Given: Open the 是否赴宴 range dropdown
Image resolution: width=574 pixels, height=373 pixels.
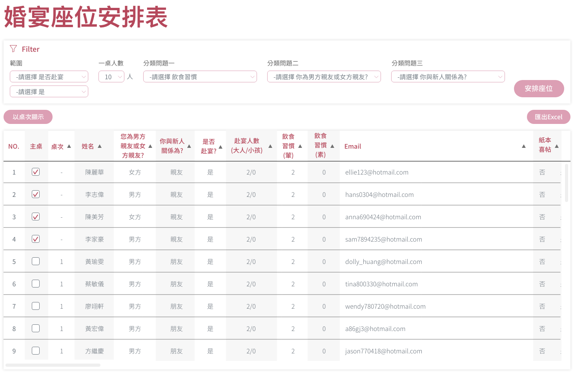Looking at the screenshot, I should pyautogui.click(x=49, y=77).
